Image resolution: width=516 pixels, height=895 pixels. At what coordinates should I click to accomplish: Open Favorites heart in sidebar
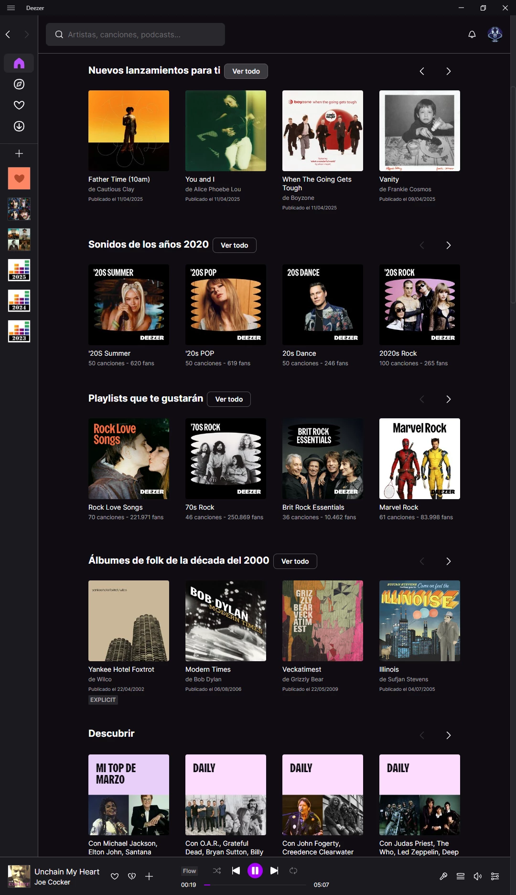point(19,105)
